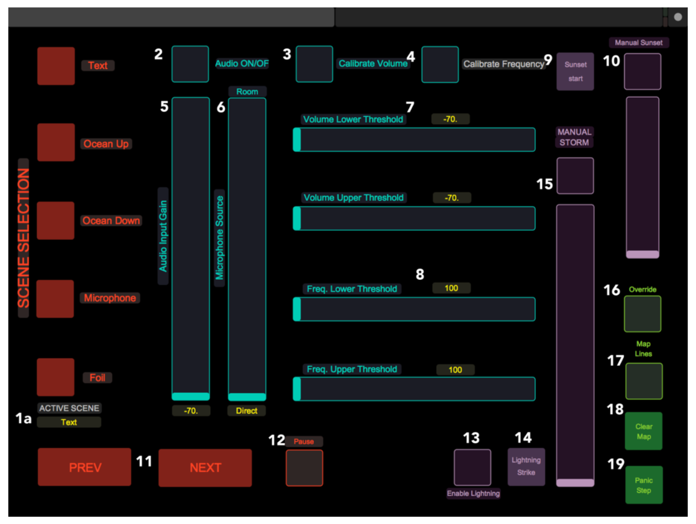Viewport: 696px width, 524px height.
Task: Toggle the Manual Sunset square
Action: (x=643, y=71)
